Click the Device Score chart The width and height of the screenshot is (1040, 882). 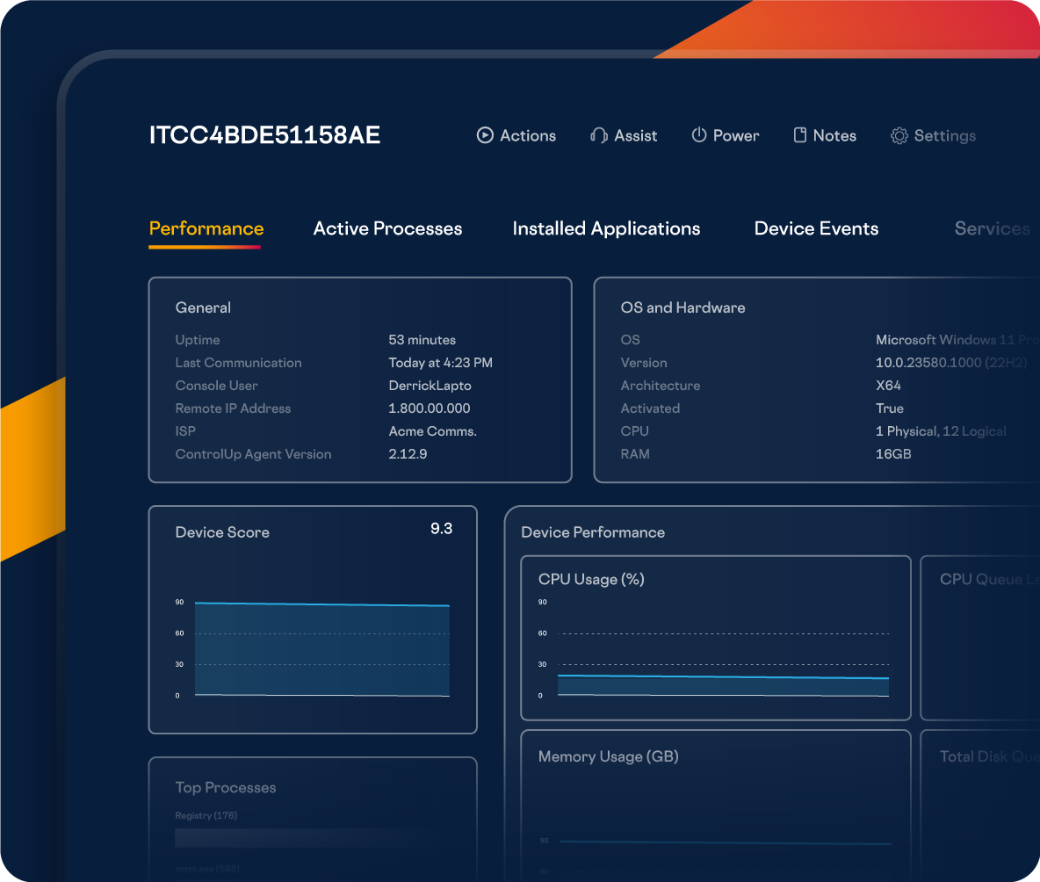[321, 648]
